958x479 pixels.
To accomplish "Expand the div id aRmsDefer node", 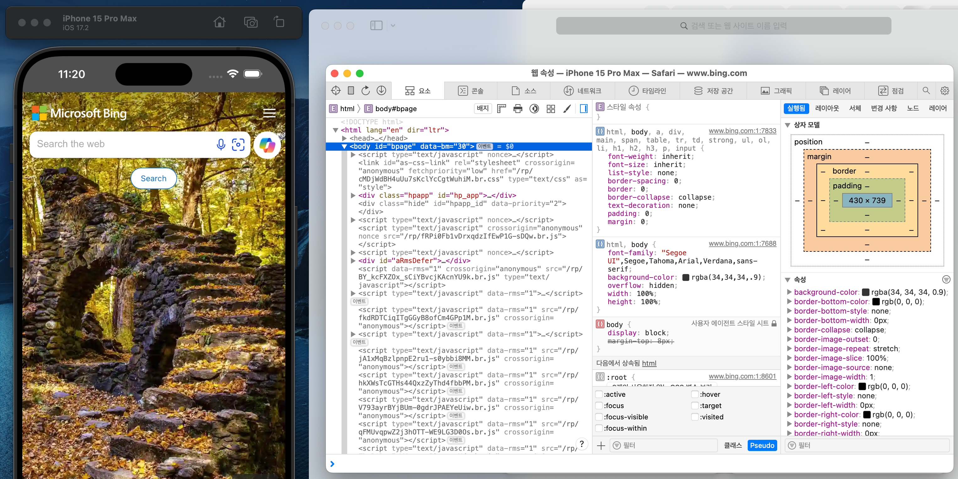I will [353, 261].
